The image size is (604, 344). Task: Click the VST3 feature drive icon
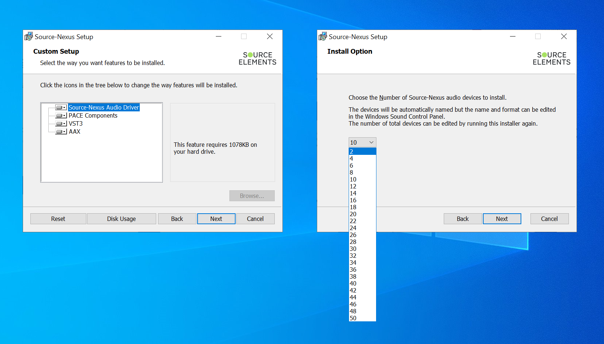point(61,123)
